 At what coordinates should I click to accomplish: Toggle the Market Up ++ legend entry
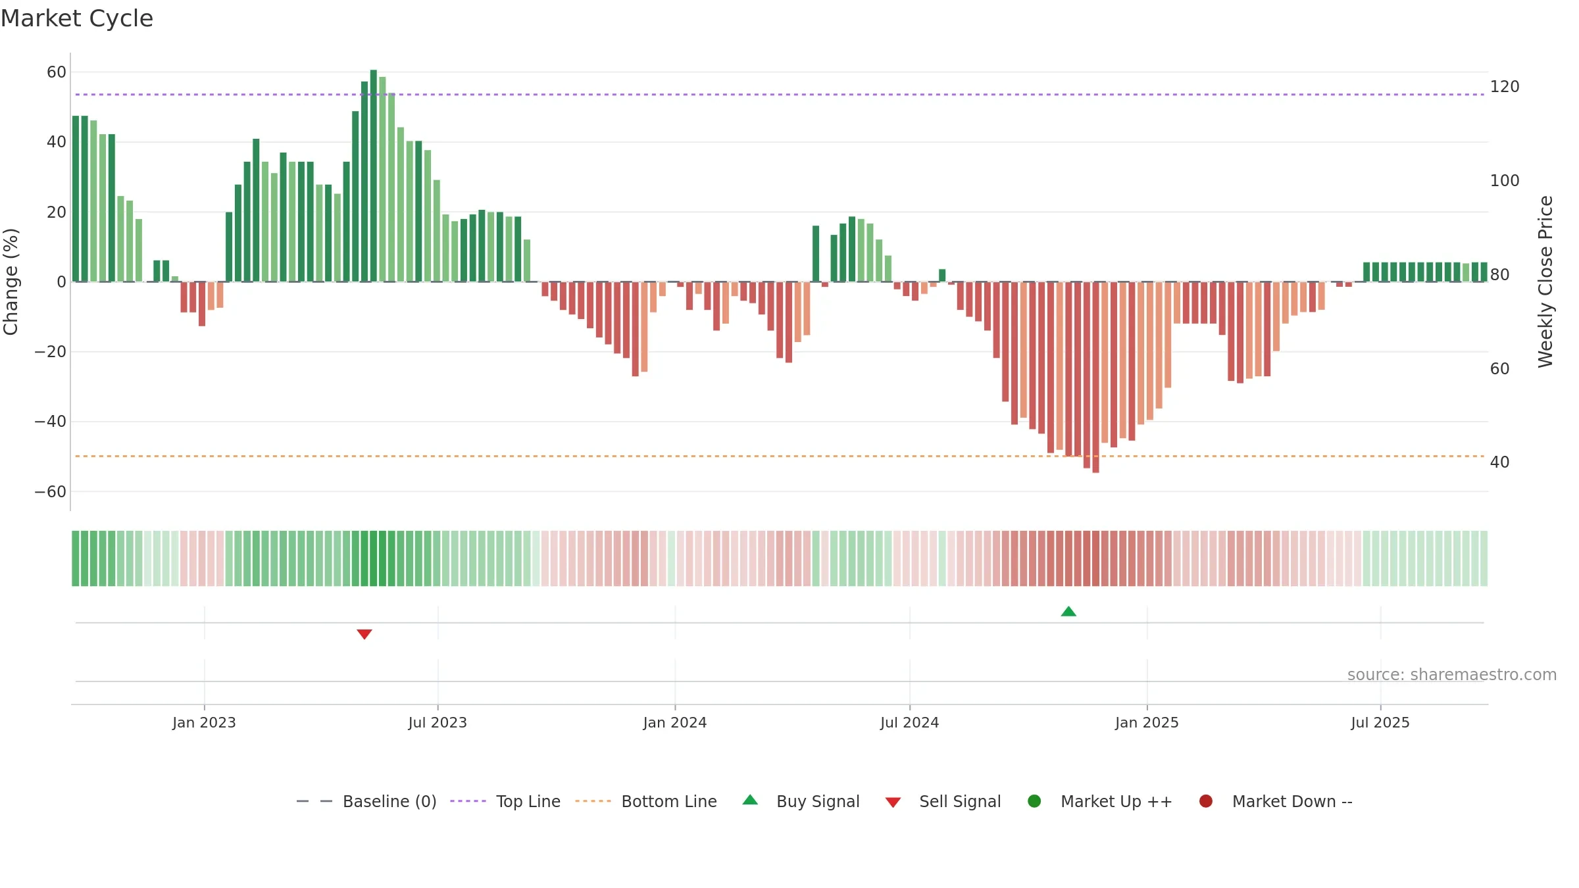click(x=1099, y=801)
